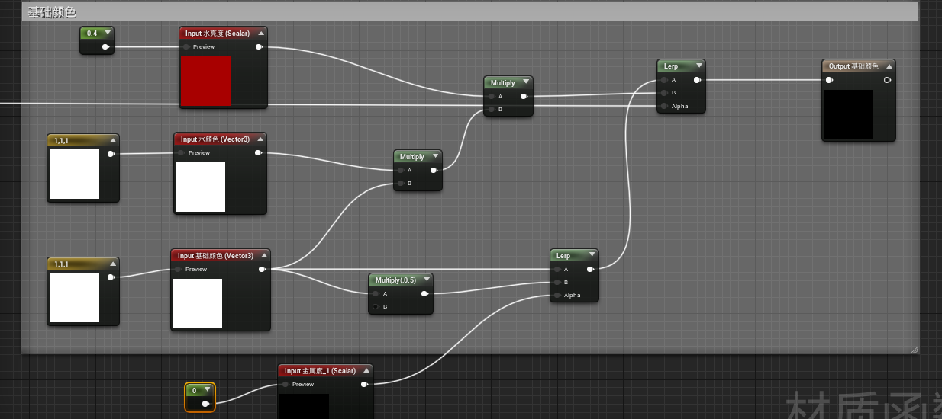Click the comment box corner resize handle
The height and width of the screenshot is (419, 942).
point(914,349)
